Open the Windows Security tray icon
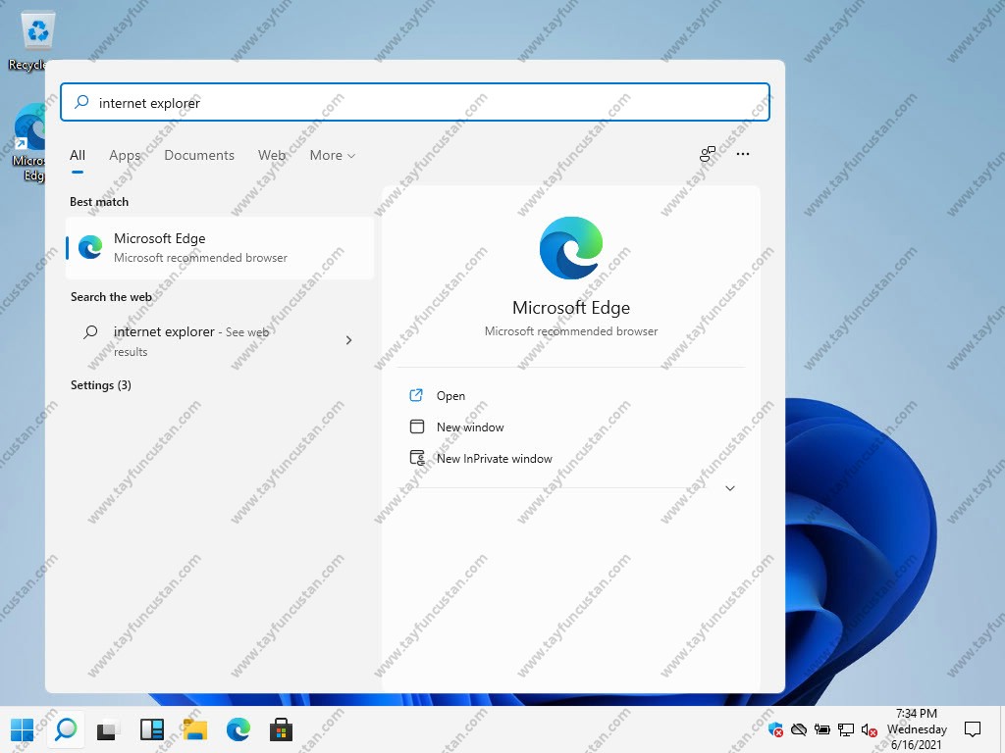The width and height of the screenshot is (1005, 753). (x=775, y=729)
